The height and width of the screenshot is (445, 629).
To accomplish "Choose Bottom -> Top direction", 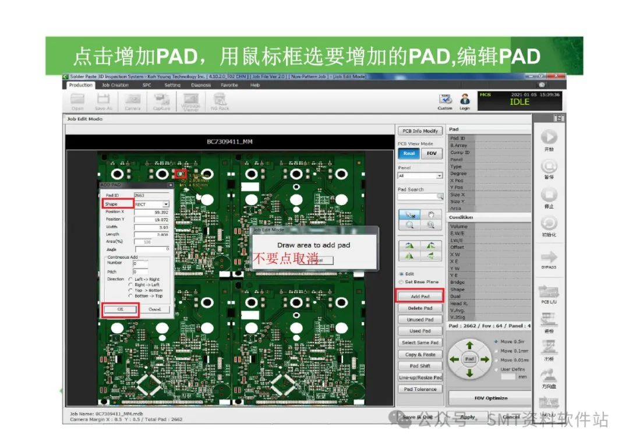I will (130, 296).
